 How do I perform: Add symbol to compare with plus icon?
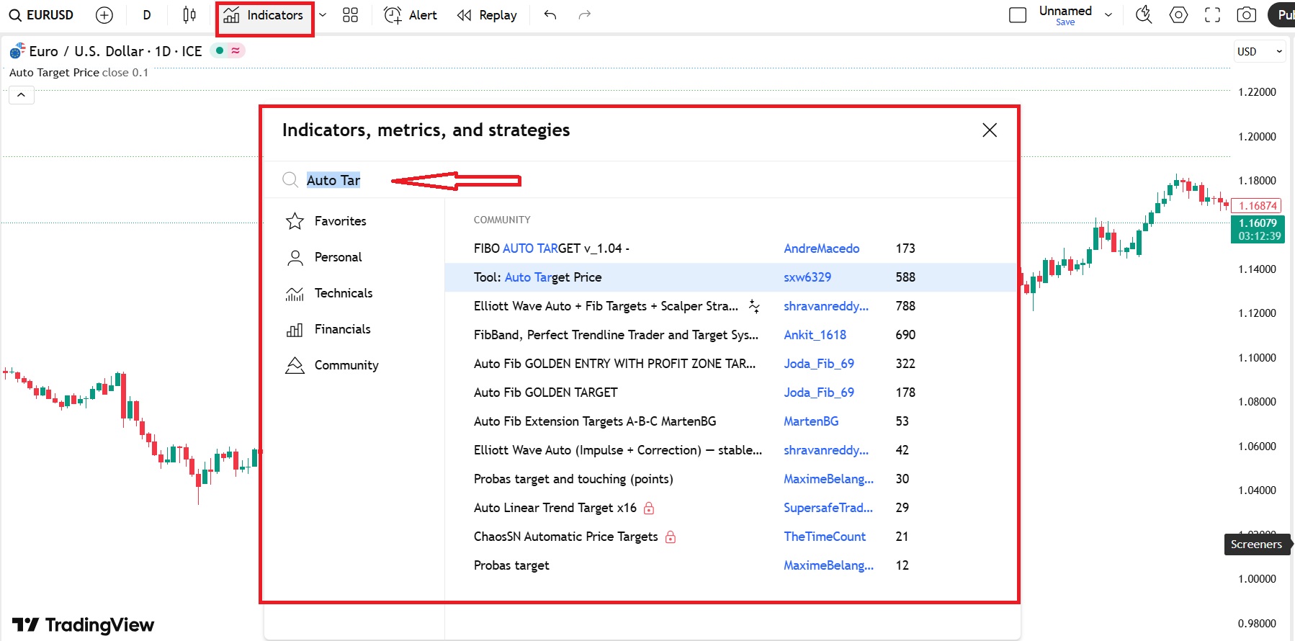pos(104,15)
